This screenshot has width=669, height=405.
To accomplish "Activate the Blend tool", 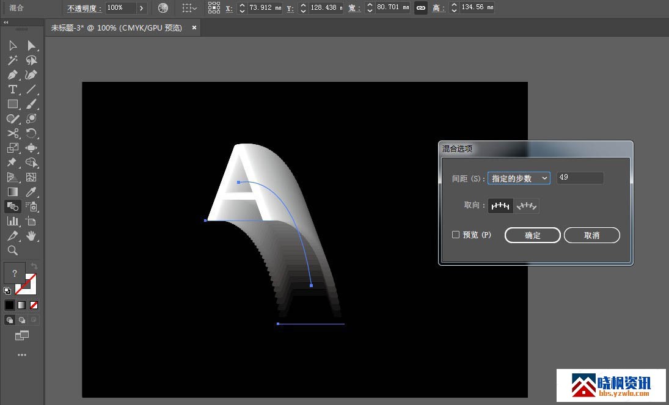I will coord(12,206).
